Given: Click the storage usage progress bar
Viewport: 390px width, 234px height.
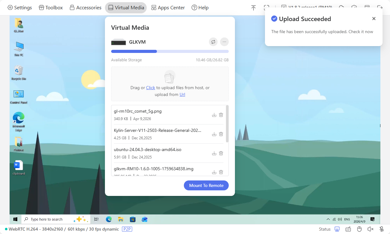Looking at the screenshot, I should click(x=170, y=51).
